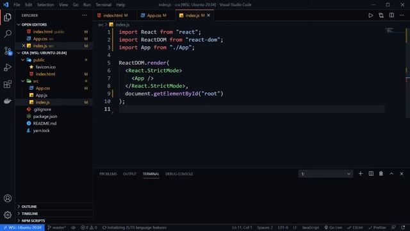
Task: Click the eye watch icon in status bar
Action: point(74,228)
